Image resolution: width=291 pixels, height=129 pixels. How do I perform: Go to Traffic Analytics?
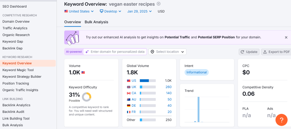15,28
